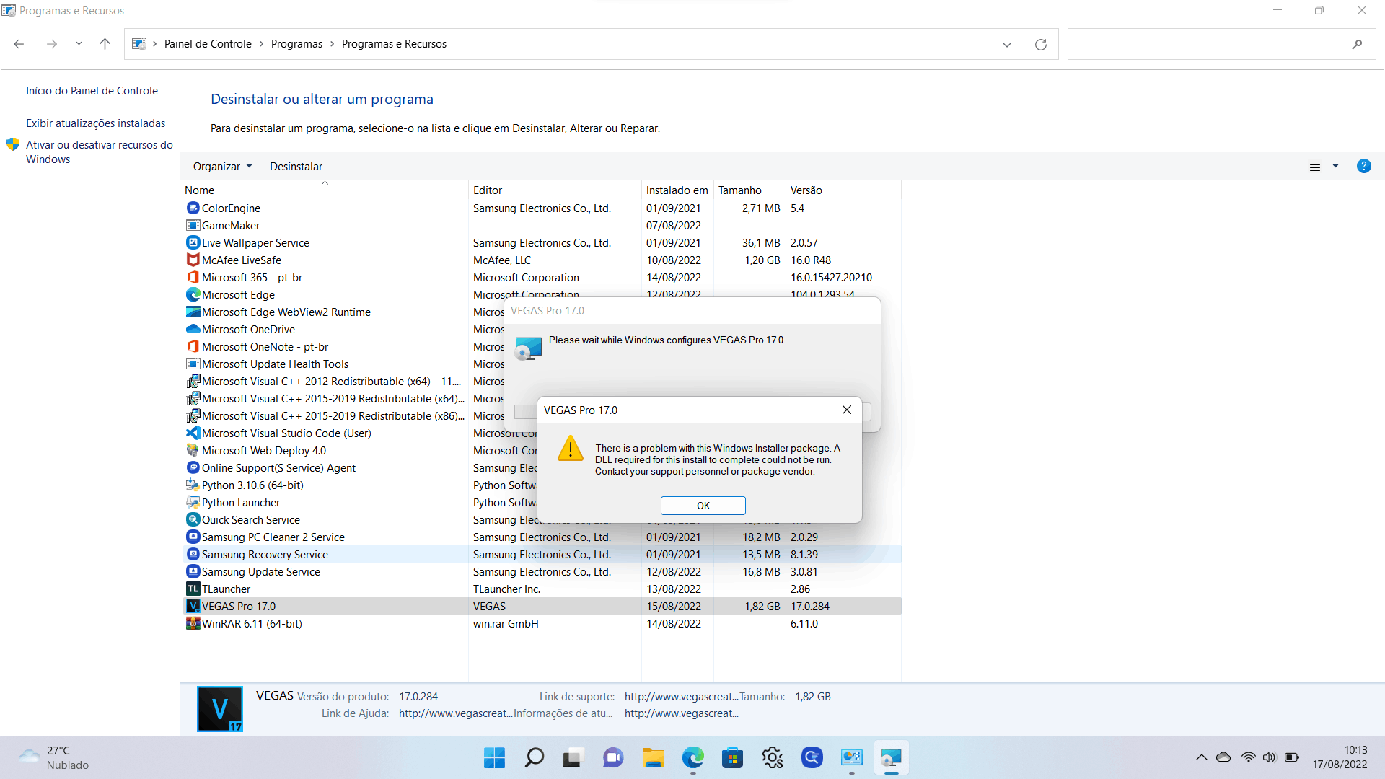Close the VEGAS Pro 17.0 error dialog
Viewport: 1385px width, 779px height.
click(x=846, y=410)
